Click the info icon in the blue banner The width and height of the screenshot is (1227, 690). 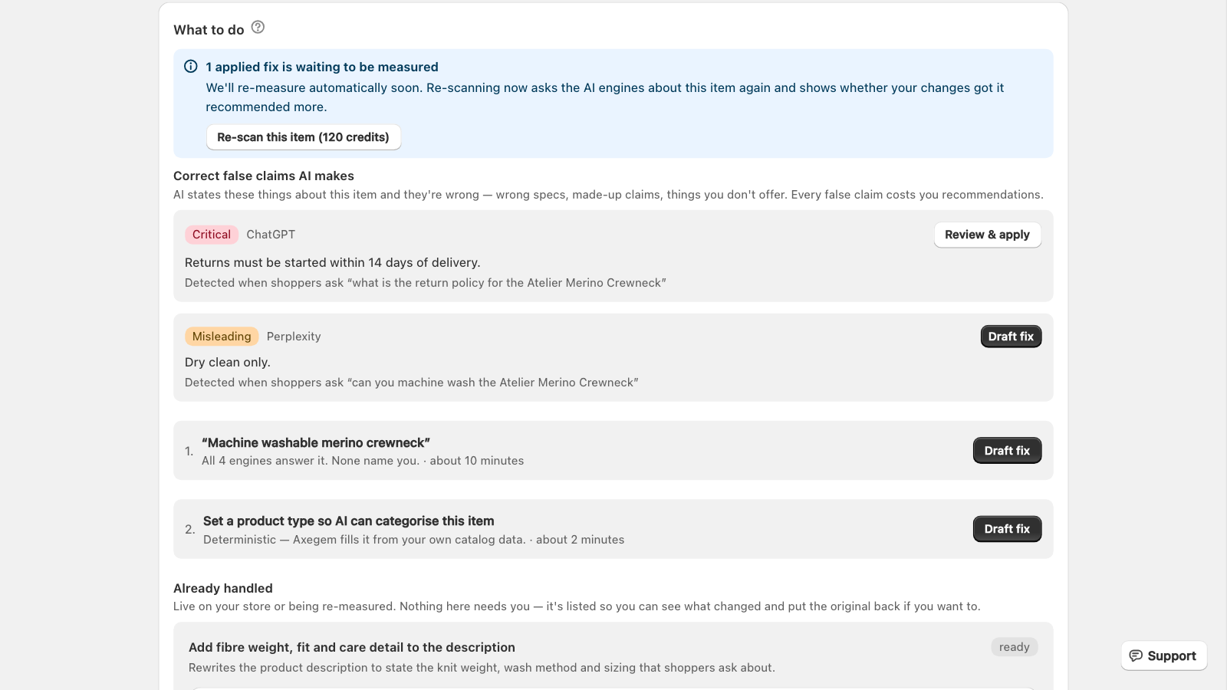click(x=191, y=67)
